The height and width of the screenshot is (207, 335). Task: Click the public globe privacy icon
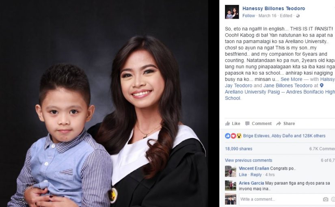[298, 16]
